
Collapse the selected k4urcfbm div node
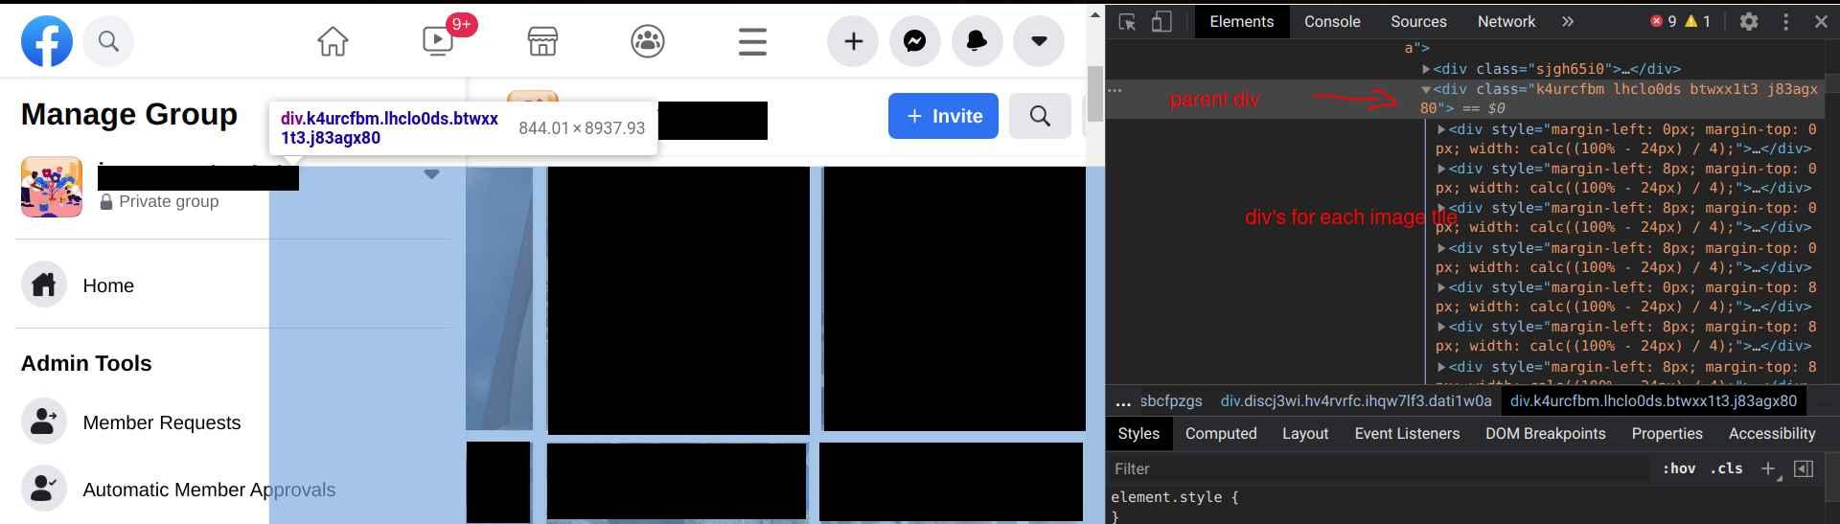[1426, 89]
